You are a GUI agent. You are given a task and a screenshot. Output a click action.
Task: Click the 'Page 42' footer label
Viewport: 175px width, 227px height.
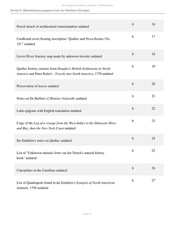pyautogui.click(x=87, y=214)
